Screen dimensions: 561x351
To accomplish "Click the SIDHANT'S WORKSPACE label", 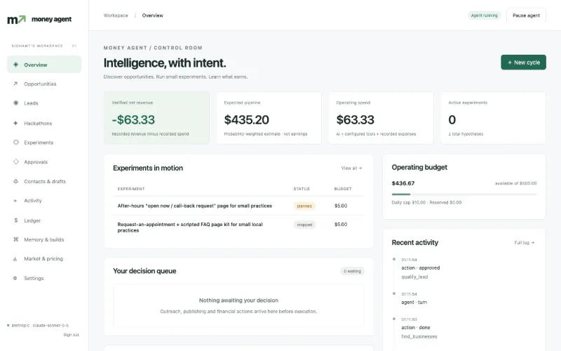I will 37,46.
